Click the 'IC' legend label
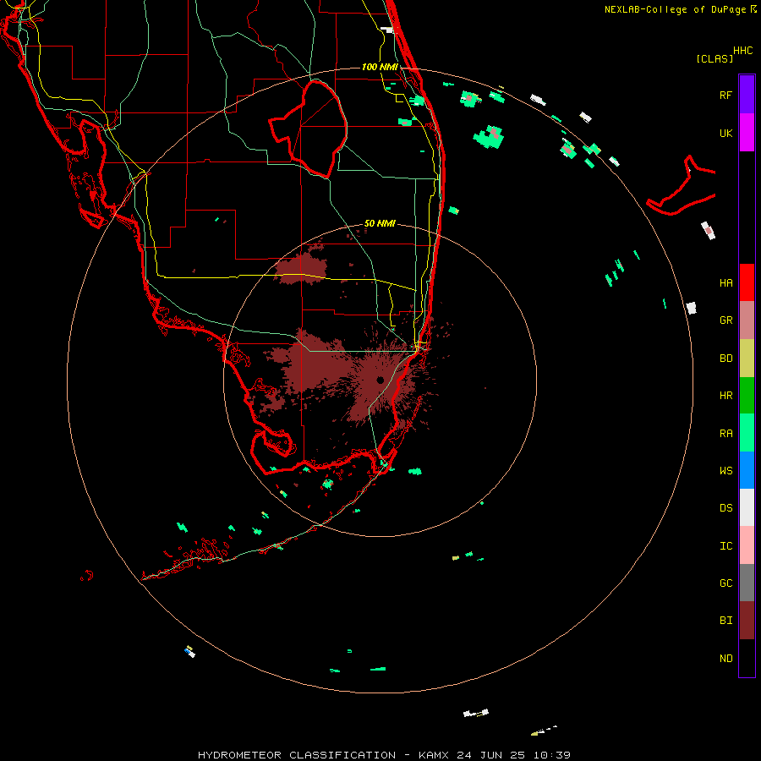 725,546
